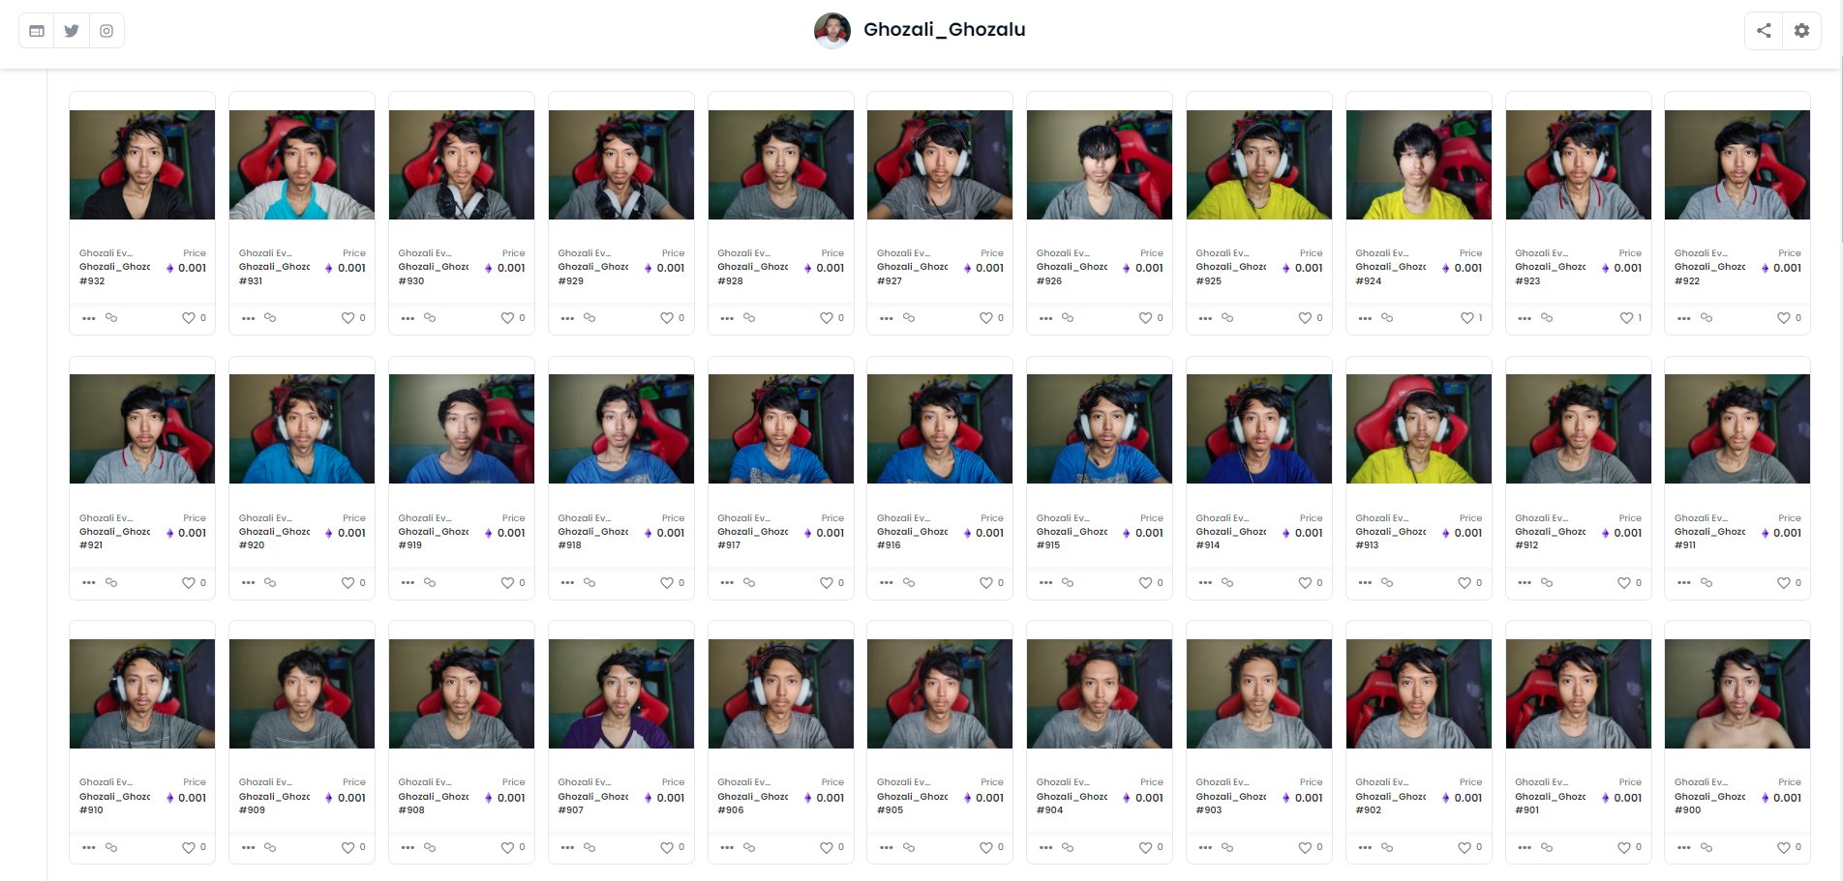Open the Twitter link icon

click(x=72, y=31)
